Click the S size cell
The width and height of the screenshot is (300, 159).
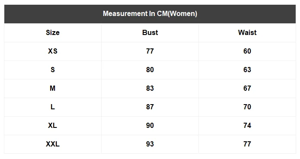(x=53, y=70)
